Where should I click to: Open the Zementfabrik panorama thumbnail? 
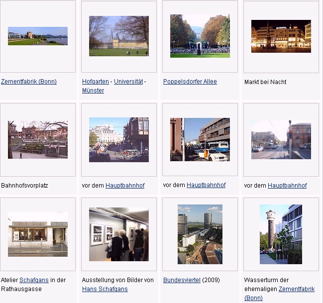pos(38,36)
